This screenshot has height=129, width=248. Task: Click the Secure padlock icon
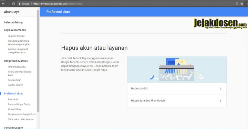click(x=19, y=4)
